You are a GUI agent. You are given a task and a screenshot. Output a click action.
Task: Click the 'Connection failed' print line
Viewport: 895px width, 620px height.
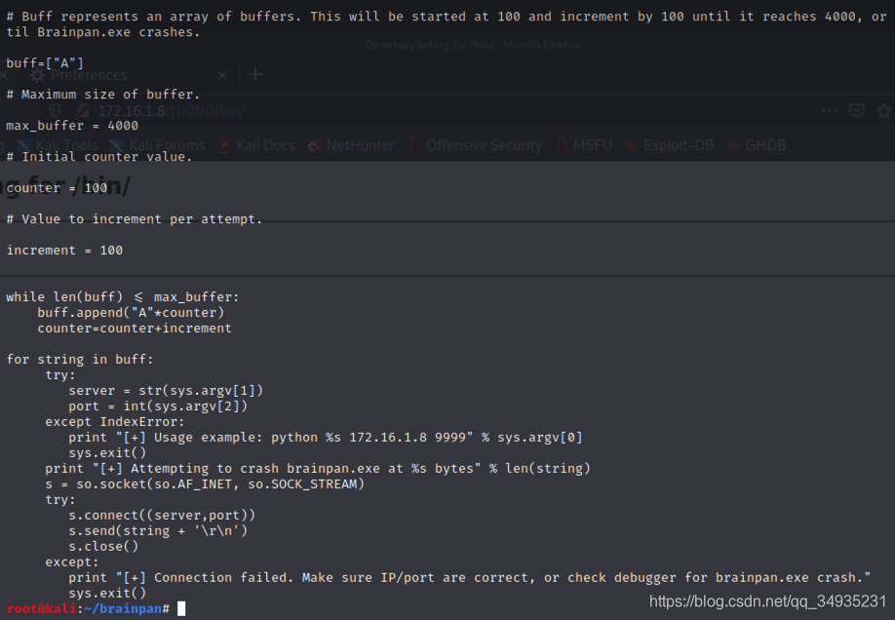(x=469, y=578)
